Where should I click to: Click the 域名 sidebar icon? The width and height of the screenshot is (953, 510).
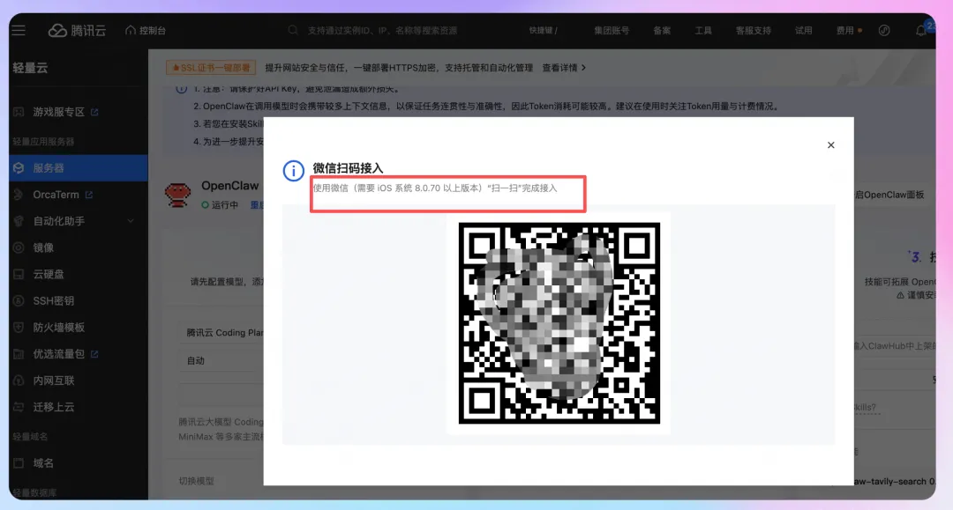click(x=19, y=463)
